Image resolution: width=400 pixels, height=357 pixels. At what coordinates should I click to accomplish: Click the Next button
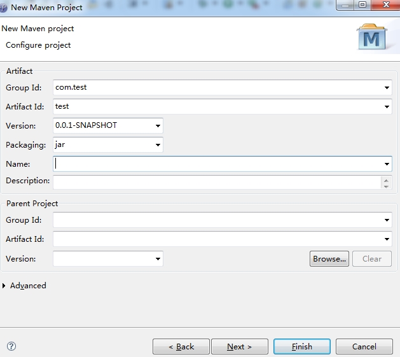(240, 347)
